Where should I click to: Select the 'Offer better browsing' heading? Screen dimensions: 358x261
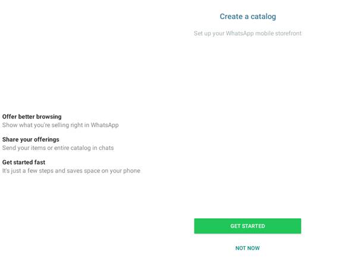pos(32,117)
